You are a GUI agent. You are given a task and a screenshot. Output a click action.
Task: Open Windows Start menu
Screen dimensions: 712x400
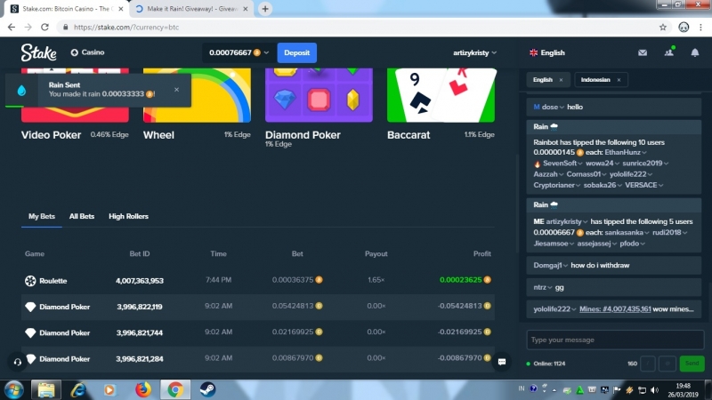[13, 390]
